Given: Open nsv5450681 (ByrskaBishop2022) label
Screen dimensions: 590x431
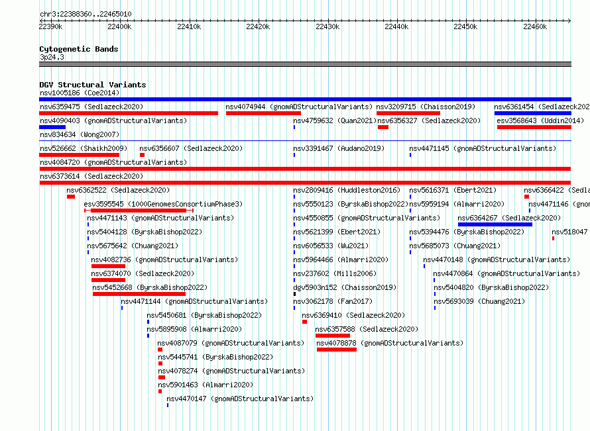Looking at the screenshot, I should (x=204, y=315).
